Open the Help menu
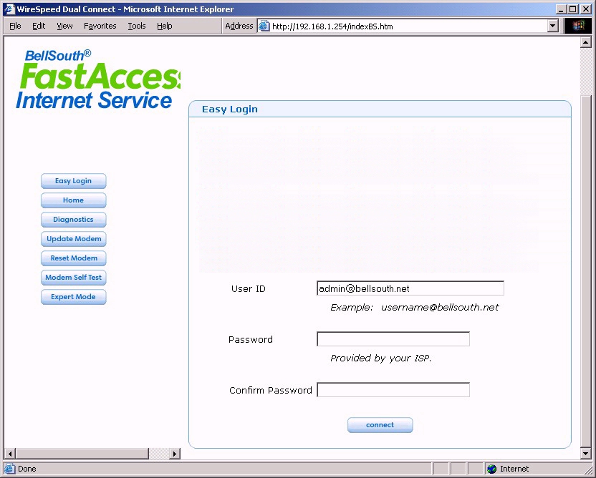This screenshot has width=596, height=478. [165, 26]
